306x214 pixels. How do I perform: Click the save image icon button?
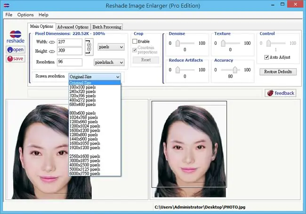[16, 59]
